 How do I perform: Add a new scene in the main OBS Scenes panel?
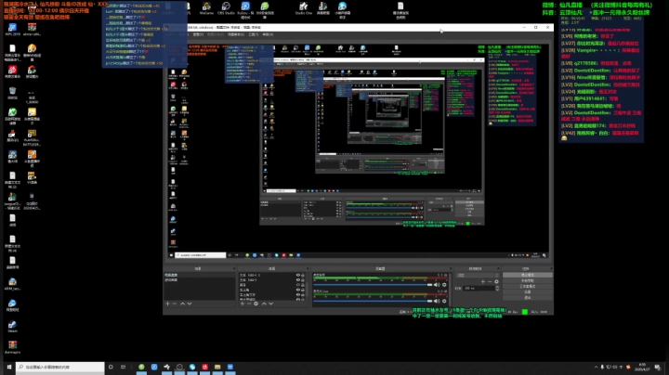(x=167, y=304)
